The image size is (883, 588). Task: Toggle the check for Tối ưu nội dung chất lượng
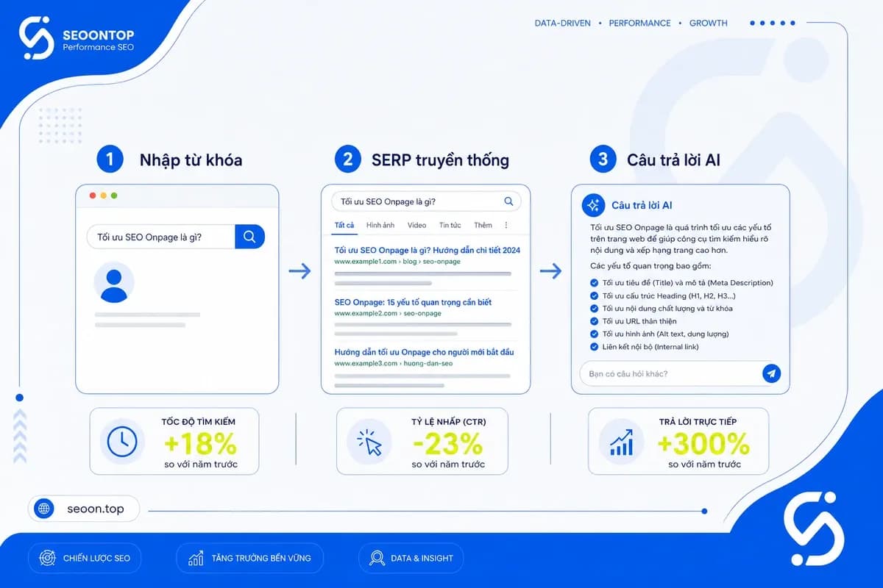[x=595, y=309]
